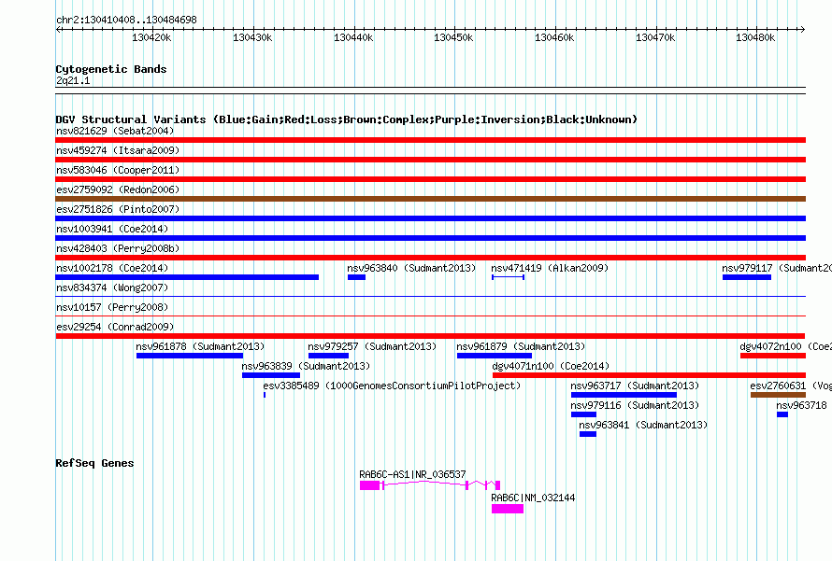
Task: Click the nsv979116 (Sudmant2013) label
Action: coord(635,405)
